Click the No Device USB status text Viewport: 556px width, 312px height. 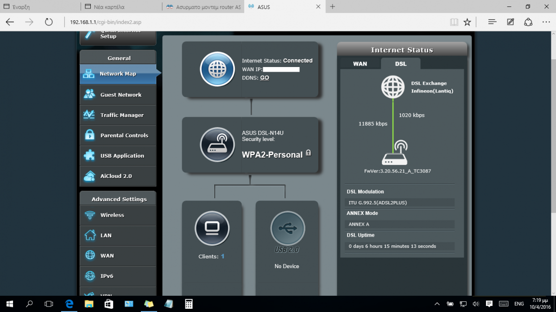click(x=287, y=266)
